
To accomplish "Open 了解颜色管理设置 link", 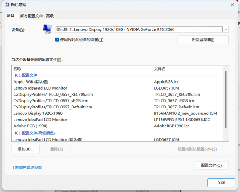I will (x=26, y=167).
